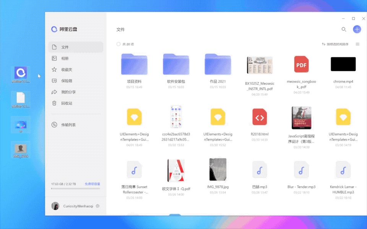Image resolution: width=367 pixels, height=229 pixels.
Task: Click the IMG_1245 desktop icon
Action: click(x=21, y=149)
